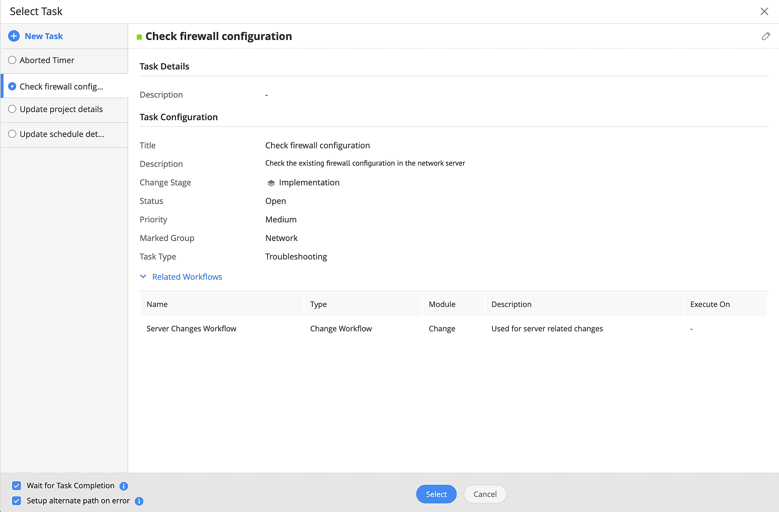Close the Select Task dialog
The width and height of the screenshot is (779, 512).
point(764,11)
